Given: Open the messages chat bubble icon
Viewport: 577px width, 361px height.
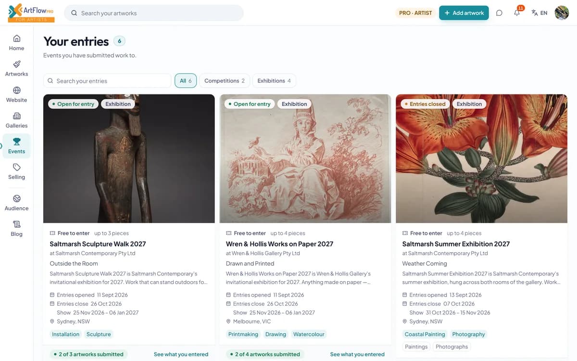Looking at the screenshot, I should [x=499, y=13].
